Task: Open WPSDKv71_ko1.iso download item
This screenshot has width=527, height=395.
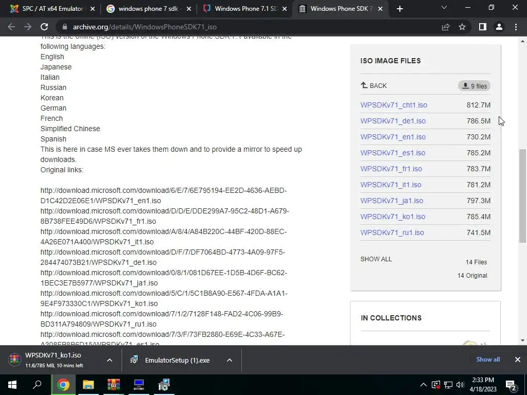Action: tap(54, 360)
